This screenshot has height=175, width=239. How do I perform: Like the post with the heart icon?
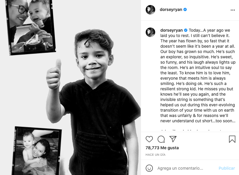tap(149, 139)
